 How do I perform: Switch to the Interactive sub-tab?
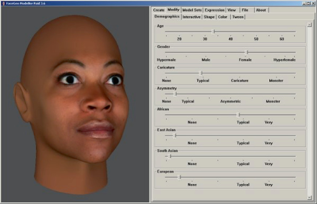(192, 17)
